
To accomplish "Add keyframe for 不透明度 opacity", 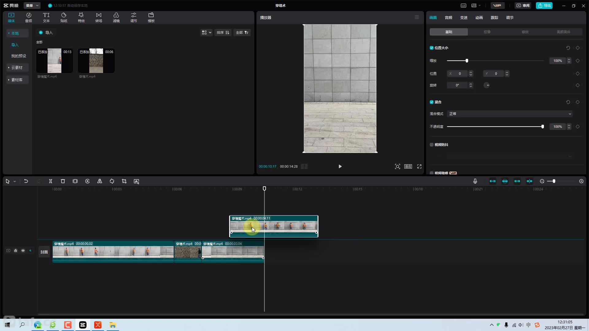I will pos(578,127).
